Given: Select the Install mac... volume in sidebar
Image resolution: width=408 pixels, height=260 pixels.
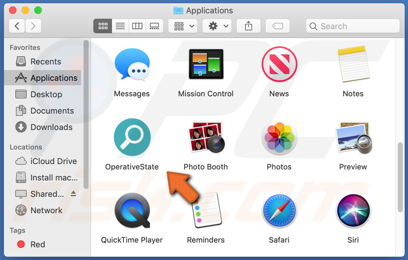Looking at the screenshot, I should (43, 178).
